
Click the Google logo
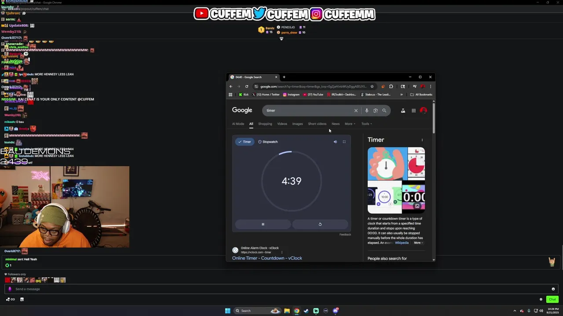242,110
